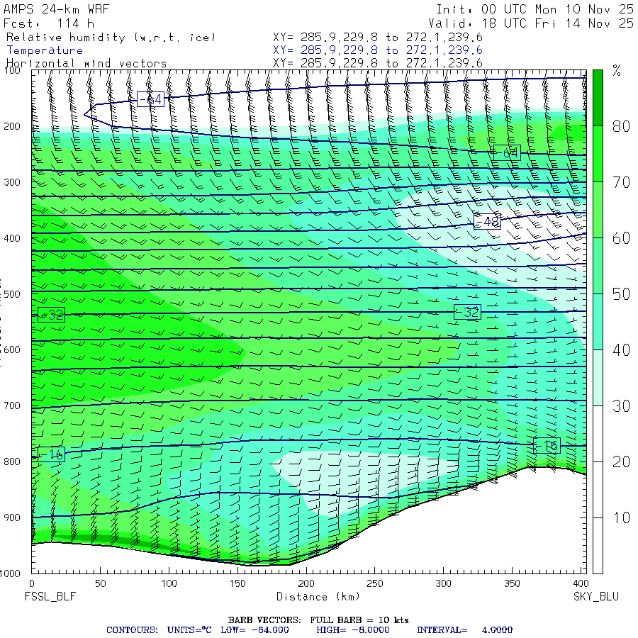Select the 'Relative humidity (w.r.t. ice)' label

pyautogui.click(x=111, y=38)
